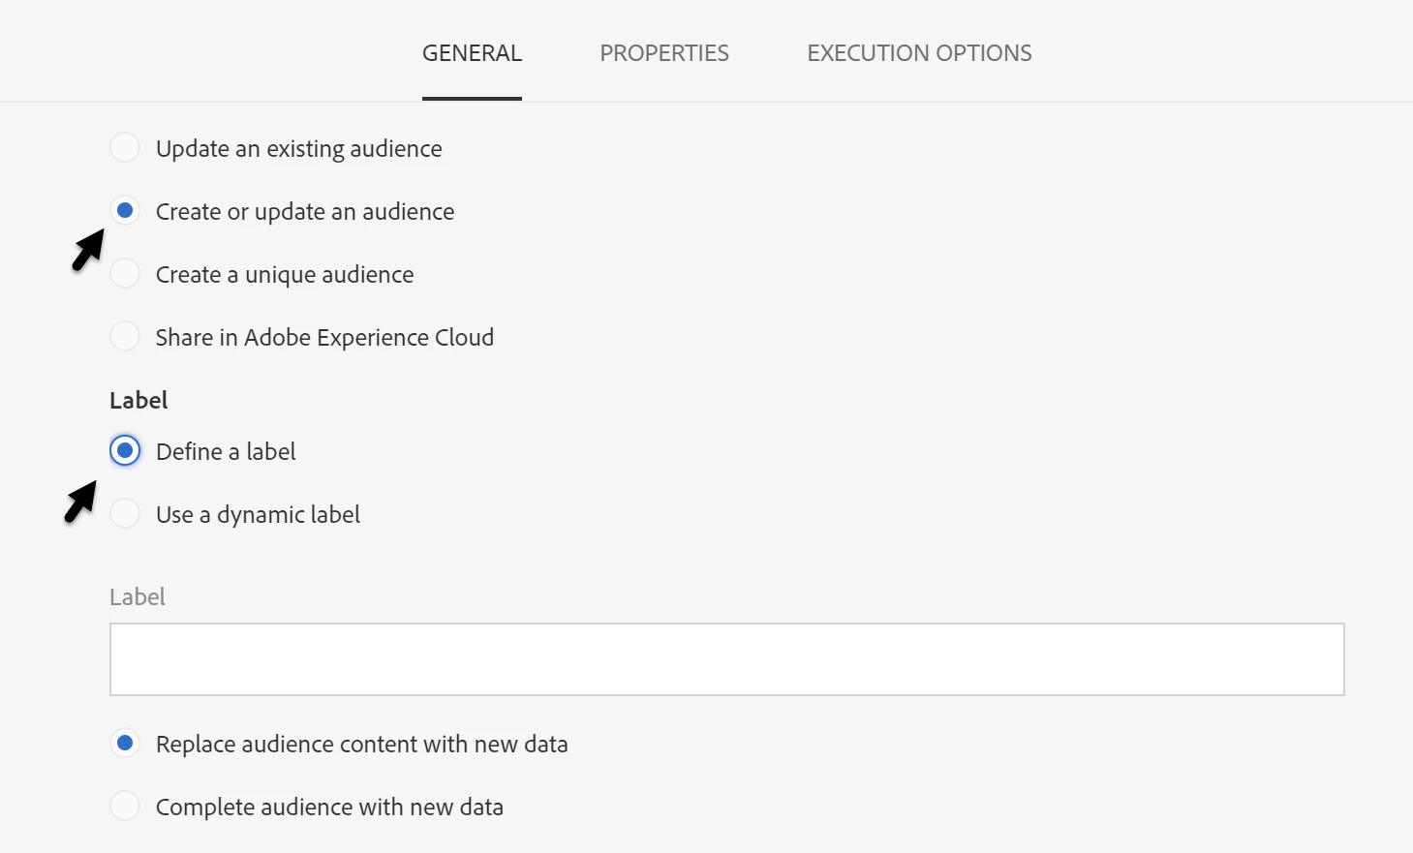Open the PROPERTIES tab
The image size is (1413, 853).
(x=664, y=53)
